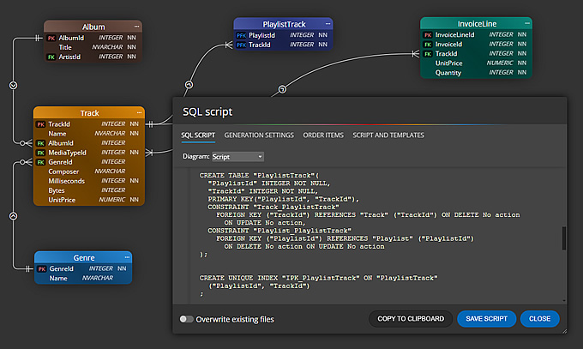Select the Name column in Genre table
The width and height of the screenshot is (583, 349).
[x=83, y=279]
